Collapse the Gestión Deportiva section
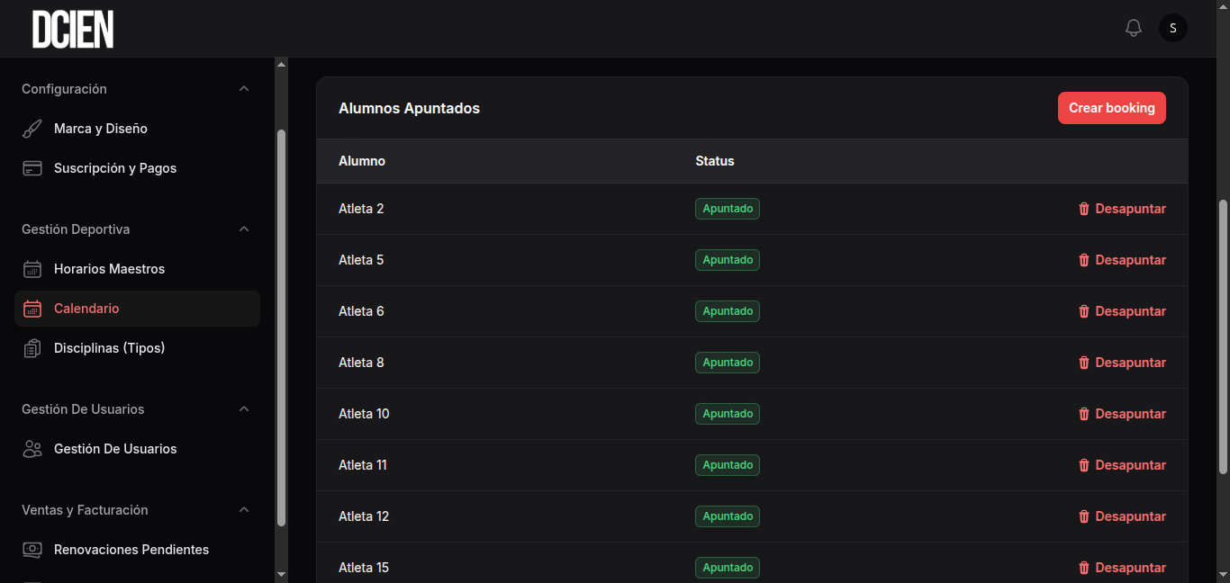 click(x=243, y=229)
